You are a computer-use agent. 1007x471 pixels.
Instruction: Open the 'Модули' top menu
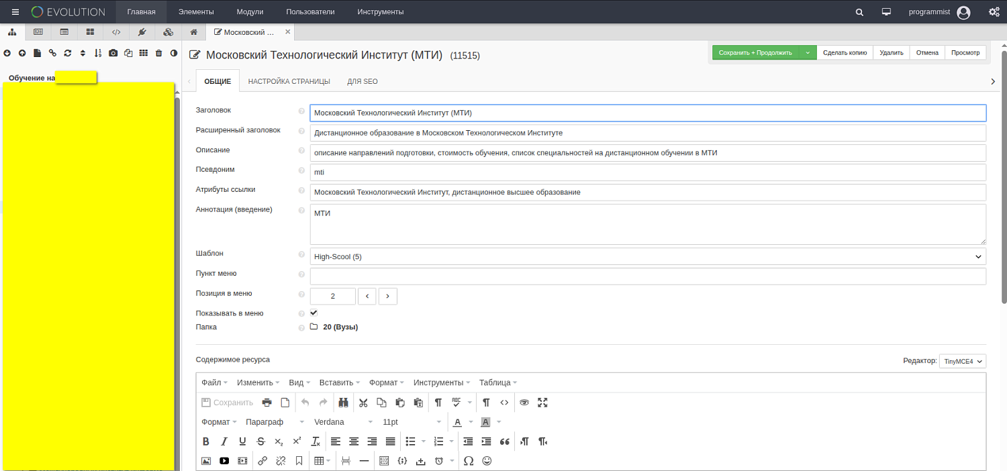250,12
